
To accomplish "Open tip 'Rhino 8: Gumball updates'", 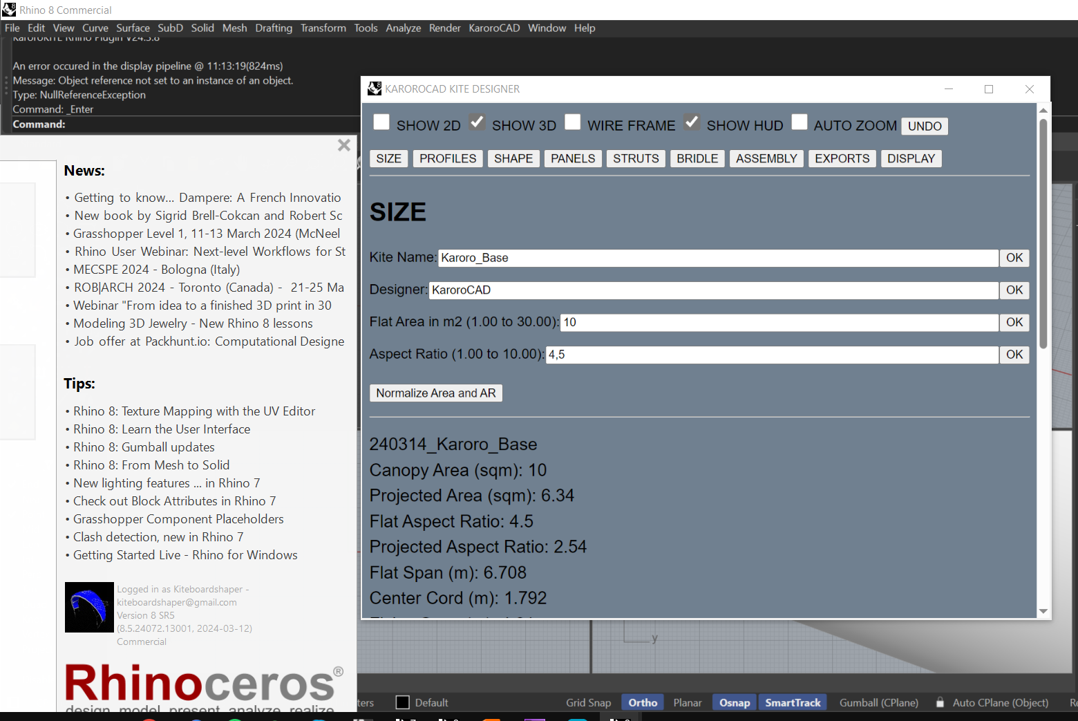I will tap(144, 447).
